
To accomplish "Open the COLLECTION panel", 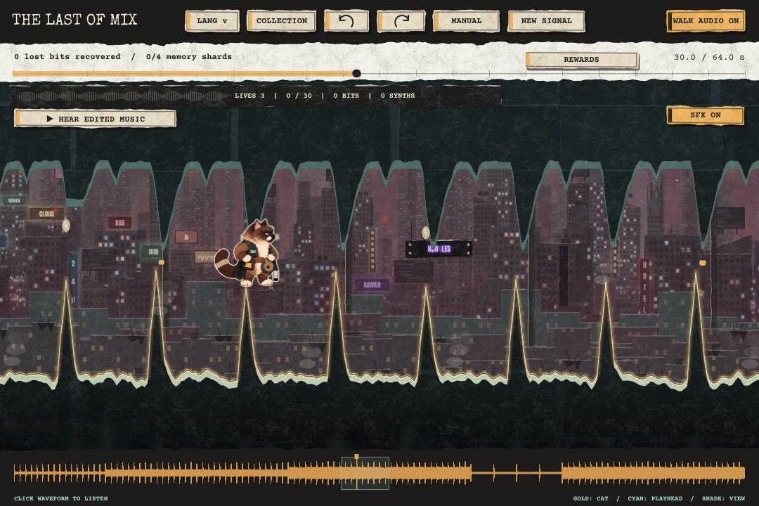I will pyautogui.click(x=281, y=21).
